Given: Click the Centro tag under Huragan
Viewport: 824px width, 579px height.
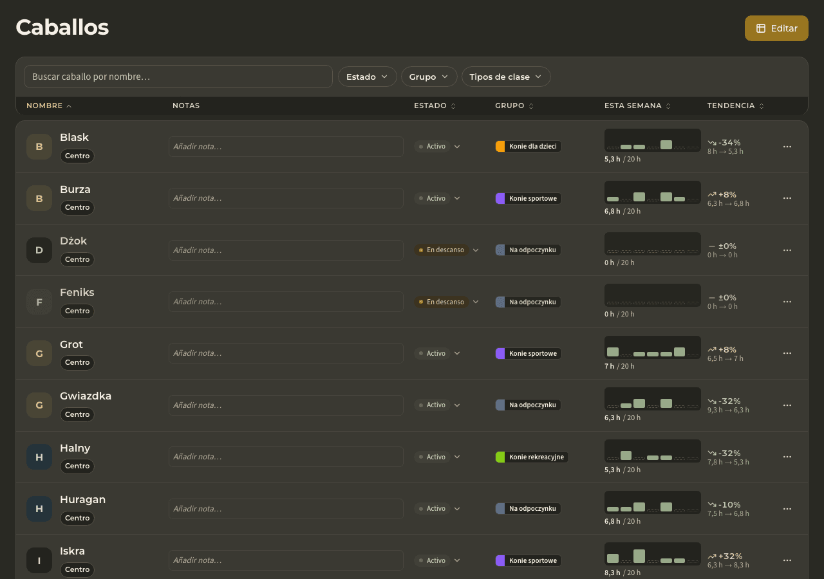Looking at the screenshot, I should coord(77,518).
